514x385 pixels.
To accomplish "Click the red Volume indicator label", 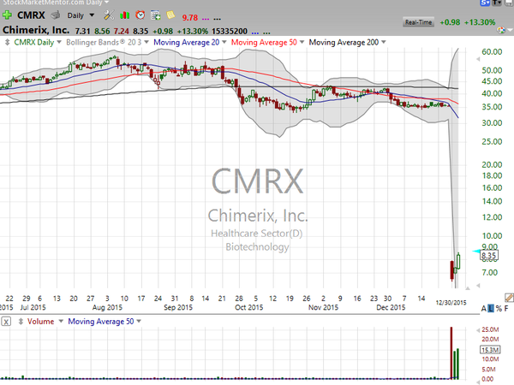I will coord(40,322).
